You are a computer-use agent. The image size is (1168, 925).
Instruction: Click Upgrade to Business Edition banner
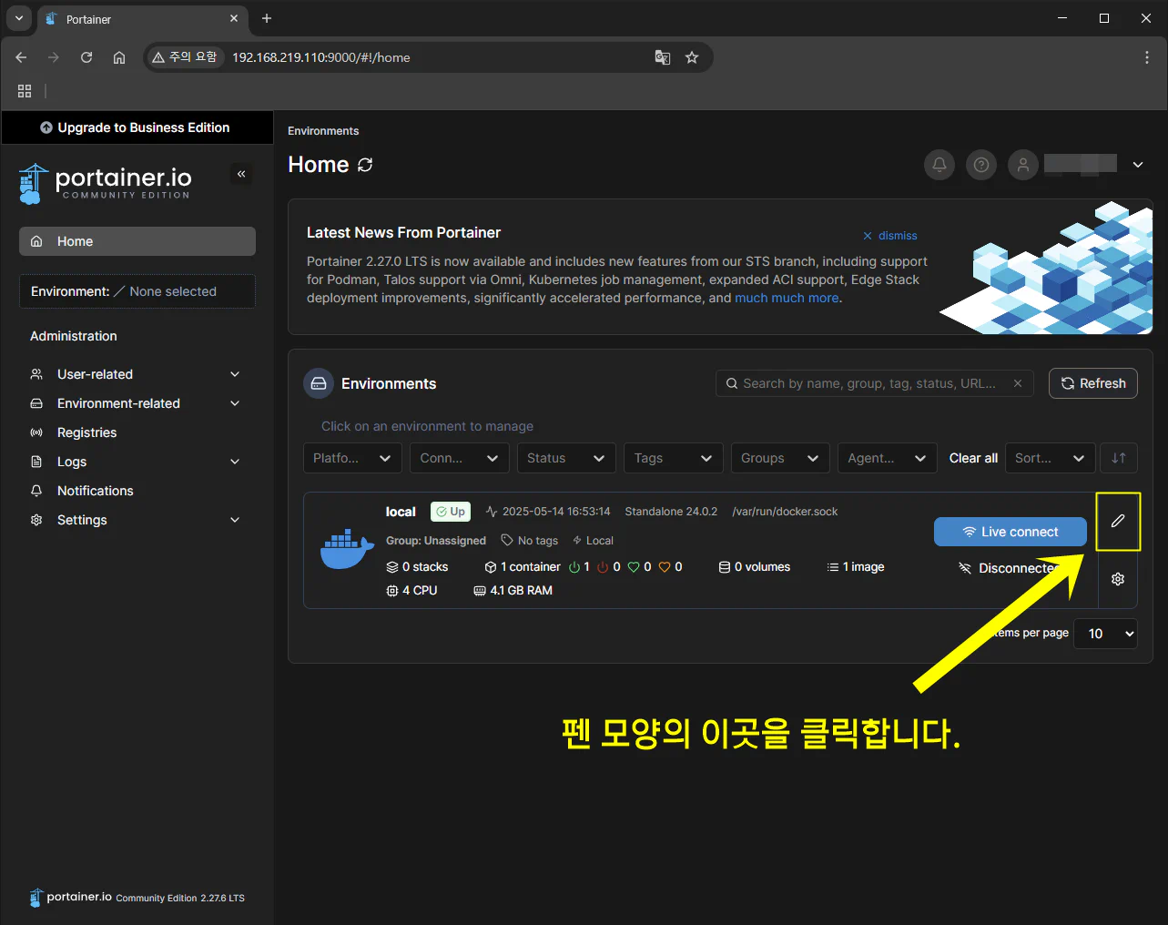pos(137,127)
